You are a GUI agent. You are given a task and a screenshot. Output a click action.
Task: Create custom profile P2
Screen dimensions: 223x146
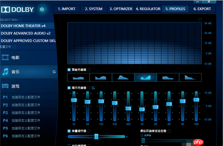click(x=29, y=105)
